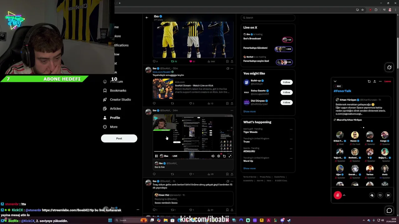The image size is (399, 224).
Task: Select speaker Hasan in the space
Action: tap(355, 138)
